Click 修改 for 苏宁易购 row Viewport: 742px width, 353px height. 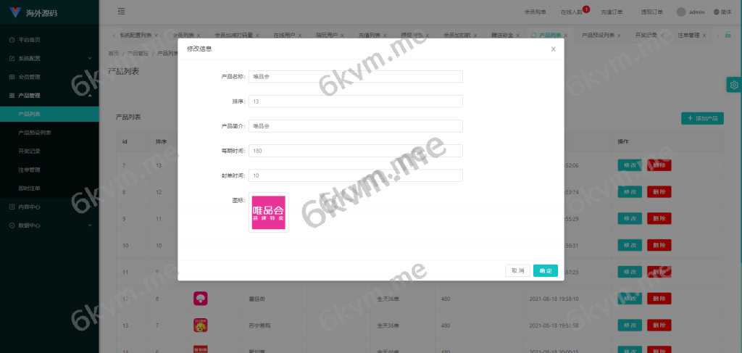click(x=630, y=325)
